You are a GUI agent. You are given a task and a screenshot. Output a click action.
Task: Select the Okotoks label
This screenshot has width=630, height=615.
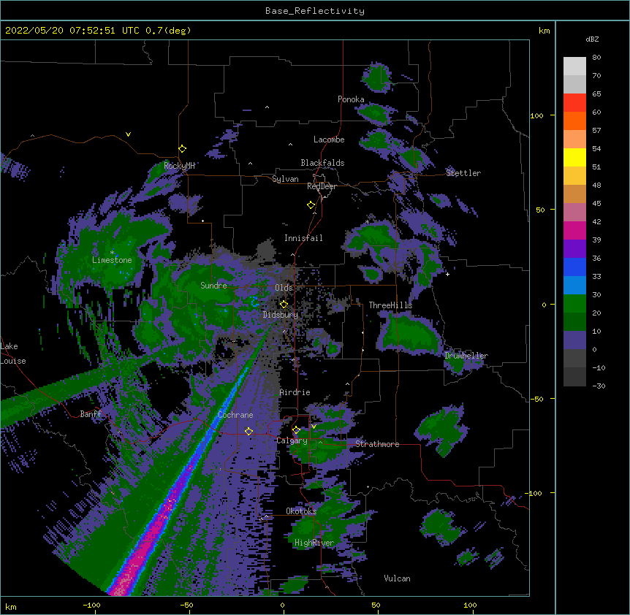(x=301, y=511)
